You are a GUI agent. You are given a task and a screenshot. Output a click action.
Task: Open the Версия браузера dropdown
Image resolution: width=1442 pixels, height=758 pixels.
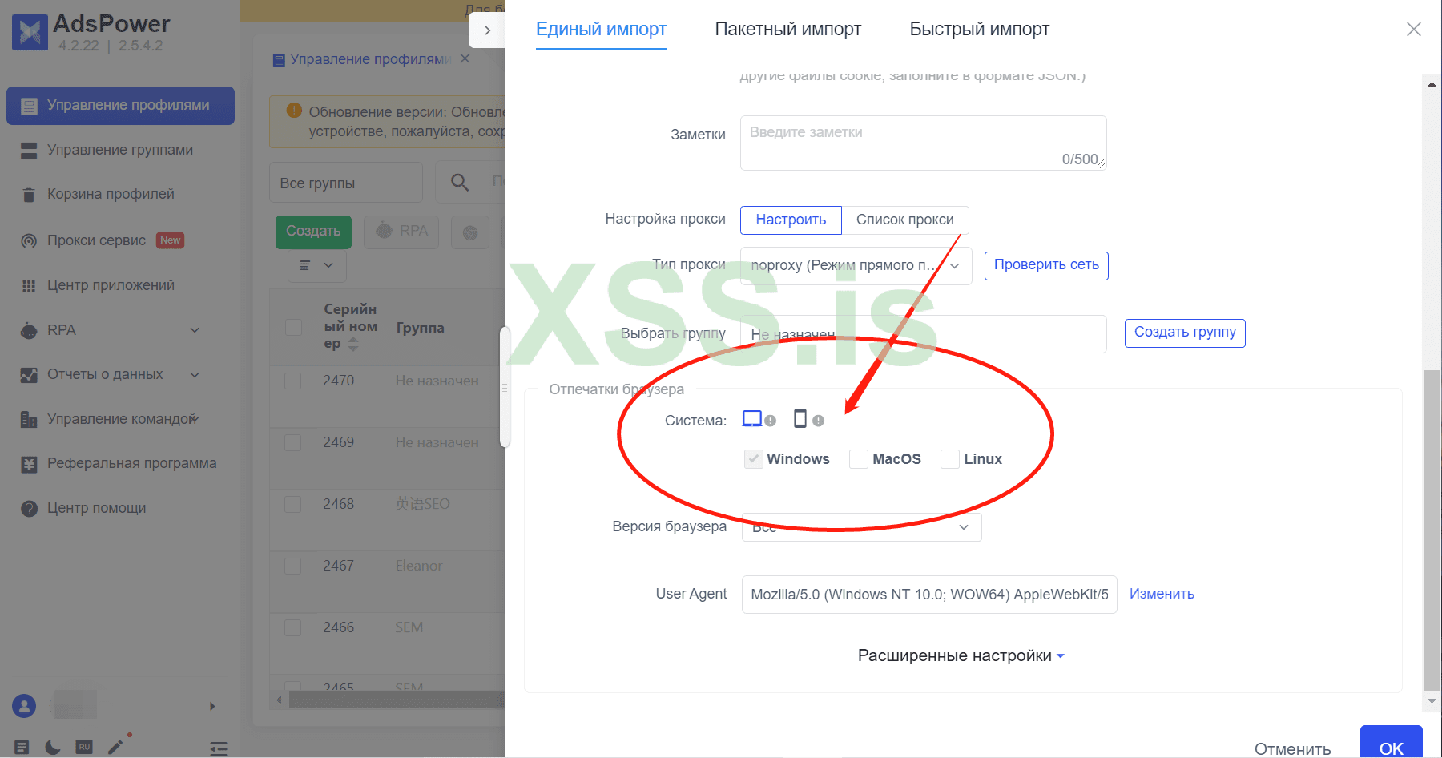pos(861,527)
